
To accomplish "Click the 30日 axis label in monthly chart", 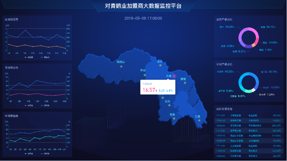I will point(64,101).
